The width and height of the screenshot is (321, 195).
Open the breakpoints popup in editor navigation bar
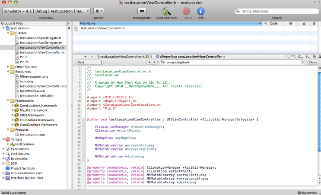point(293,57)
